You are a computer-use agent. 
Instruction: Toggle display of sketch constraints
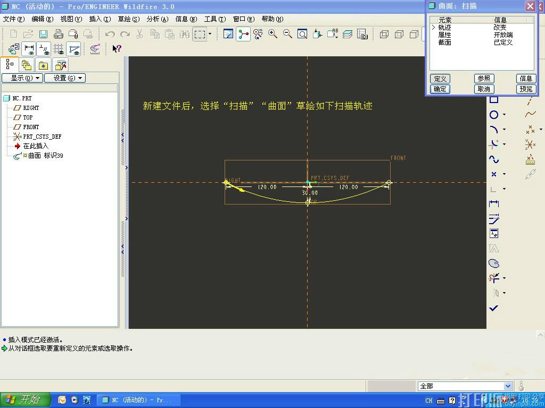(x=44, y=49)
